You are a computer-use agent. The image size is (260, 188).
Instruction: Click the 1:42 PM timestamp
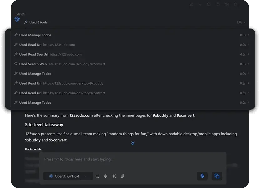tap(20, 14)
